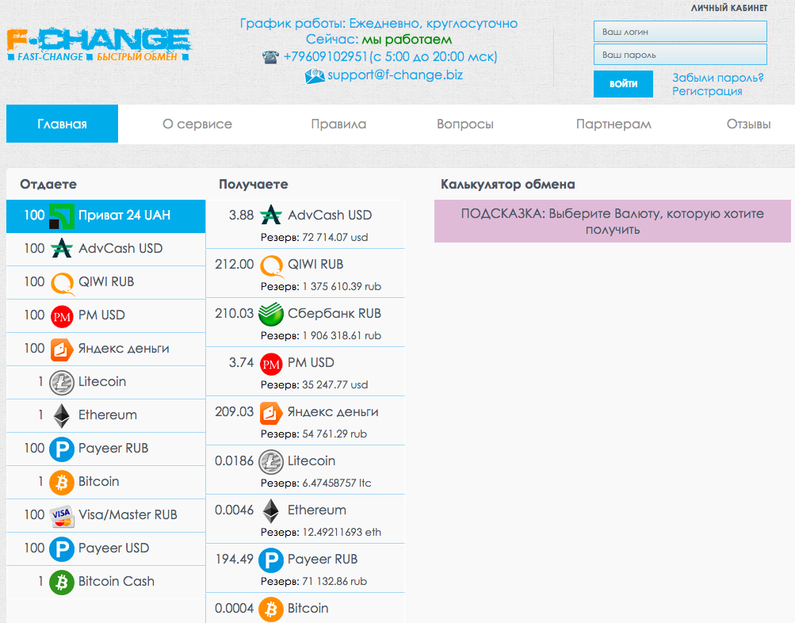
Task: Click the 210.03 Сбербанк rate value
Action: 235,313
